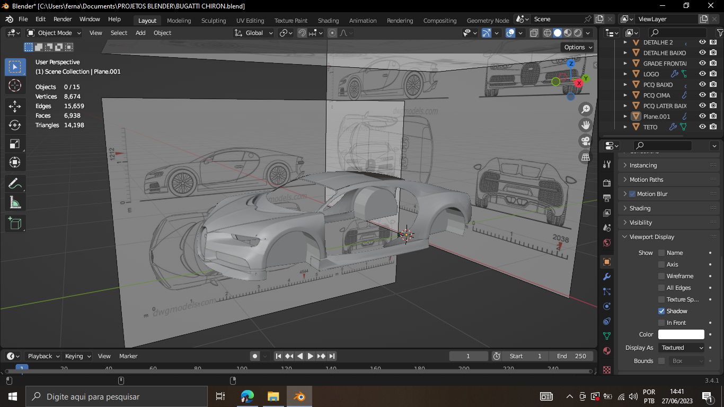Select the Measure tool
724x407 pixels.
15,202
